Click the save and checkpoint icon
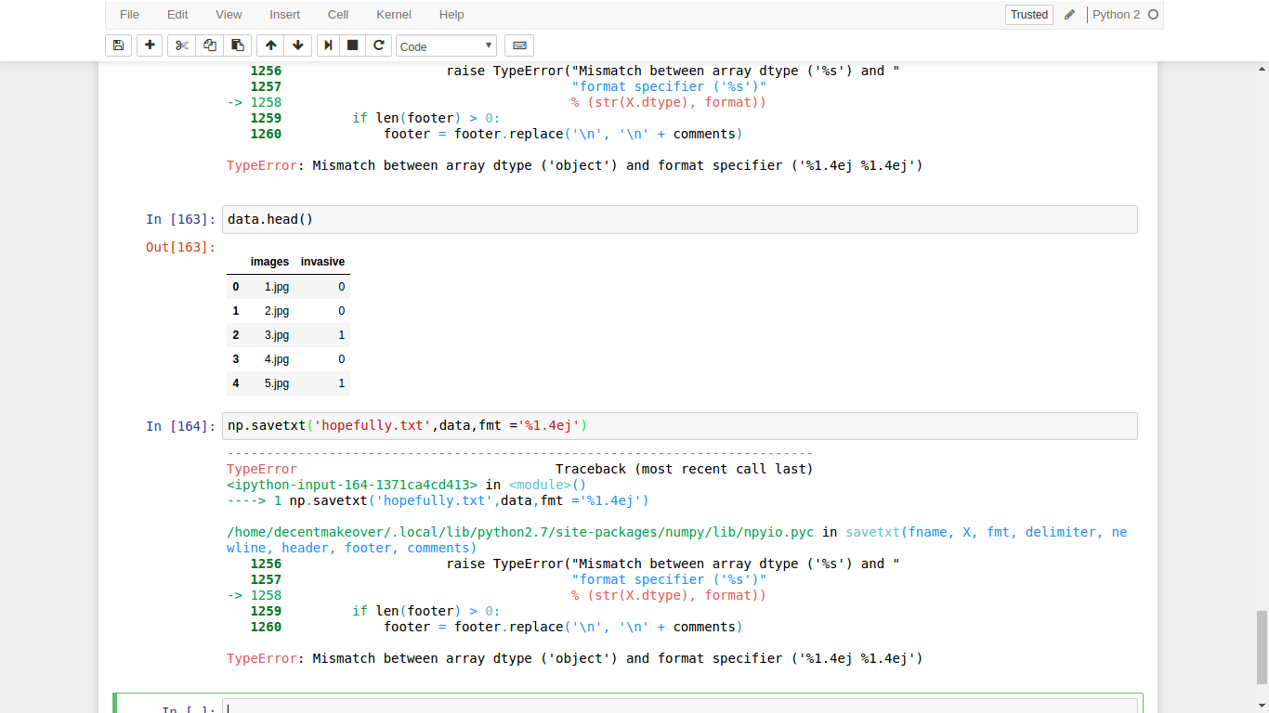Image resolution: width=1269 pixels, height=713 pixels. pos(118,45)
